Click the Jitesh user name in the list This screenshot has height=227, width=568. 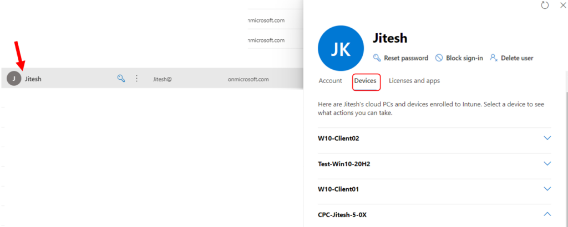click(33, 79)
